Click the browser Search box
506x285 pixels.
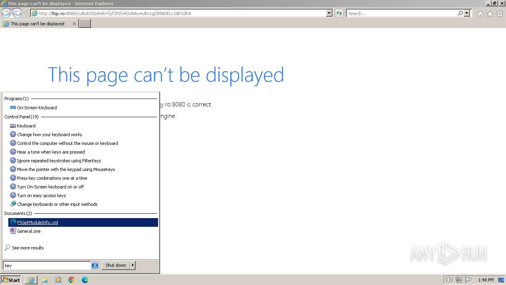pos(402,13)
